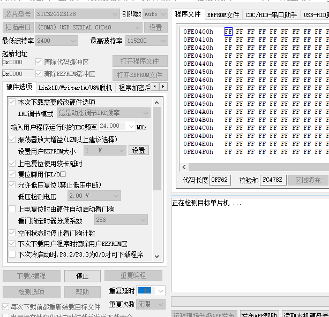Click 打开程序文件 button

click(x=140, y=61)
